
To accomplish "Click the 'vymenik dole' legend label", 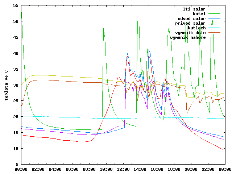I will coord(190,33).
